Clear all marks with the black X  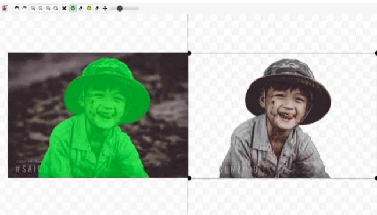click(x=64, y=8)
